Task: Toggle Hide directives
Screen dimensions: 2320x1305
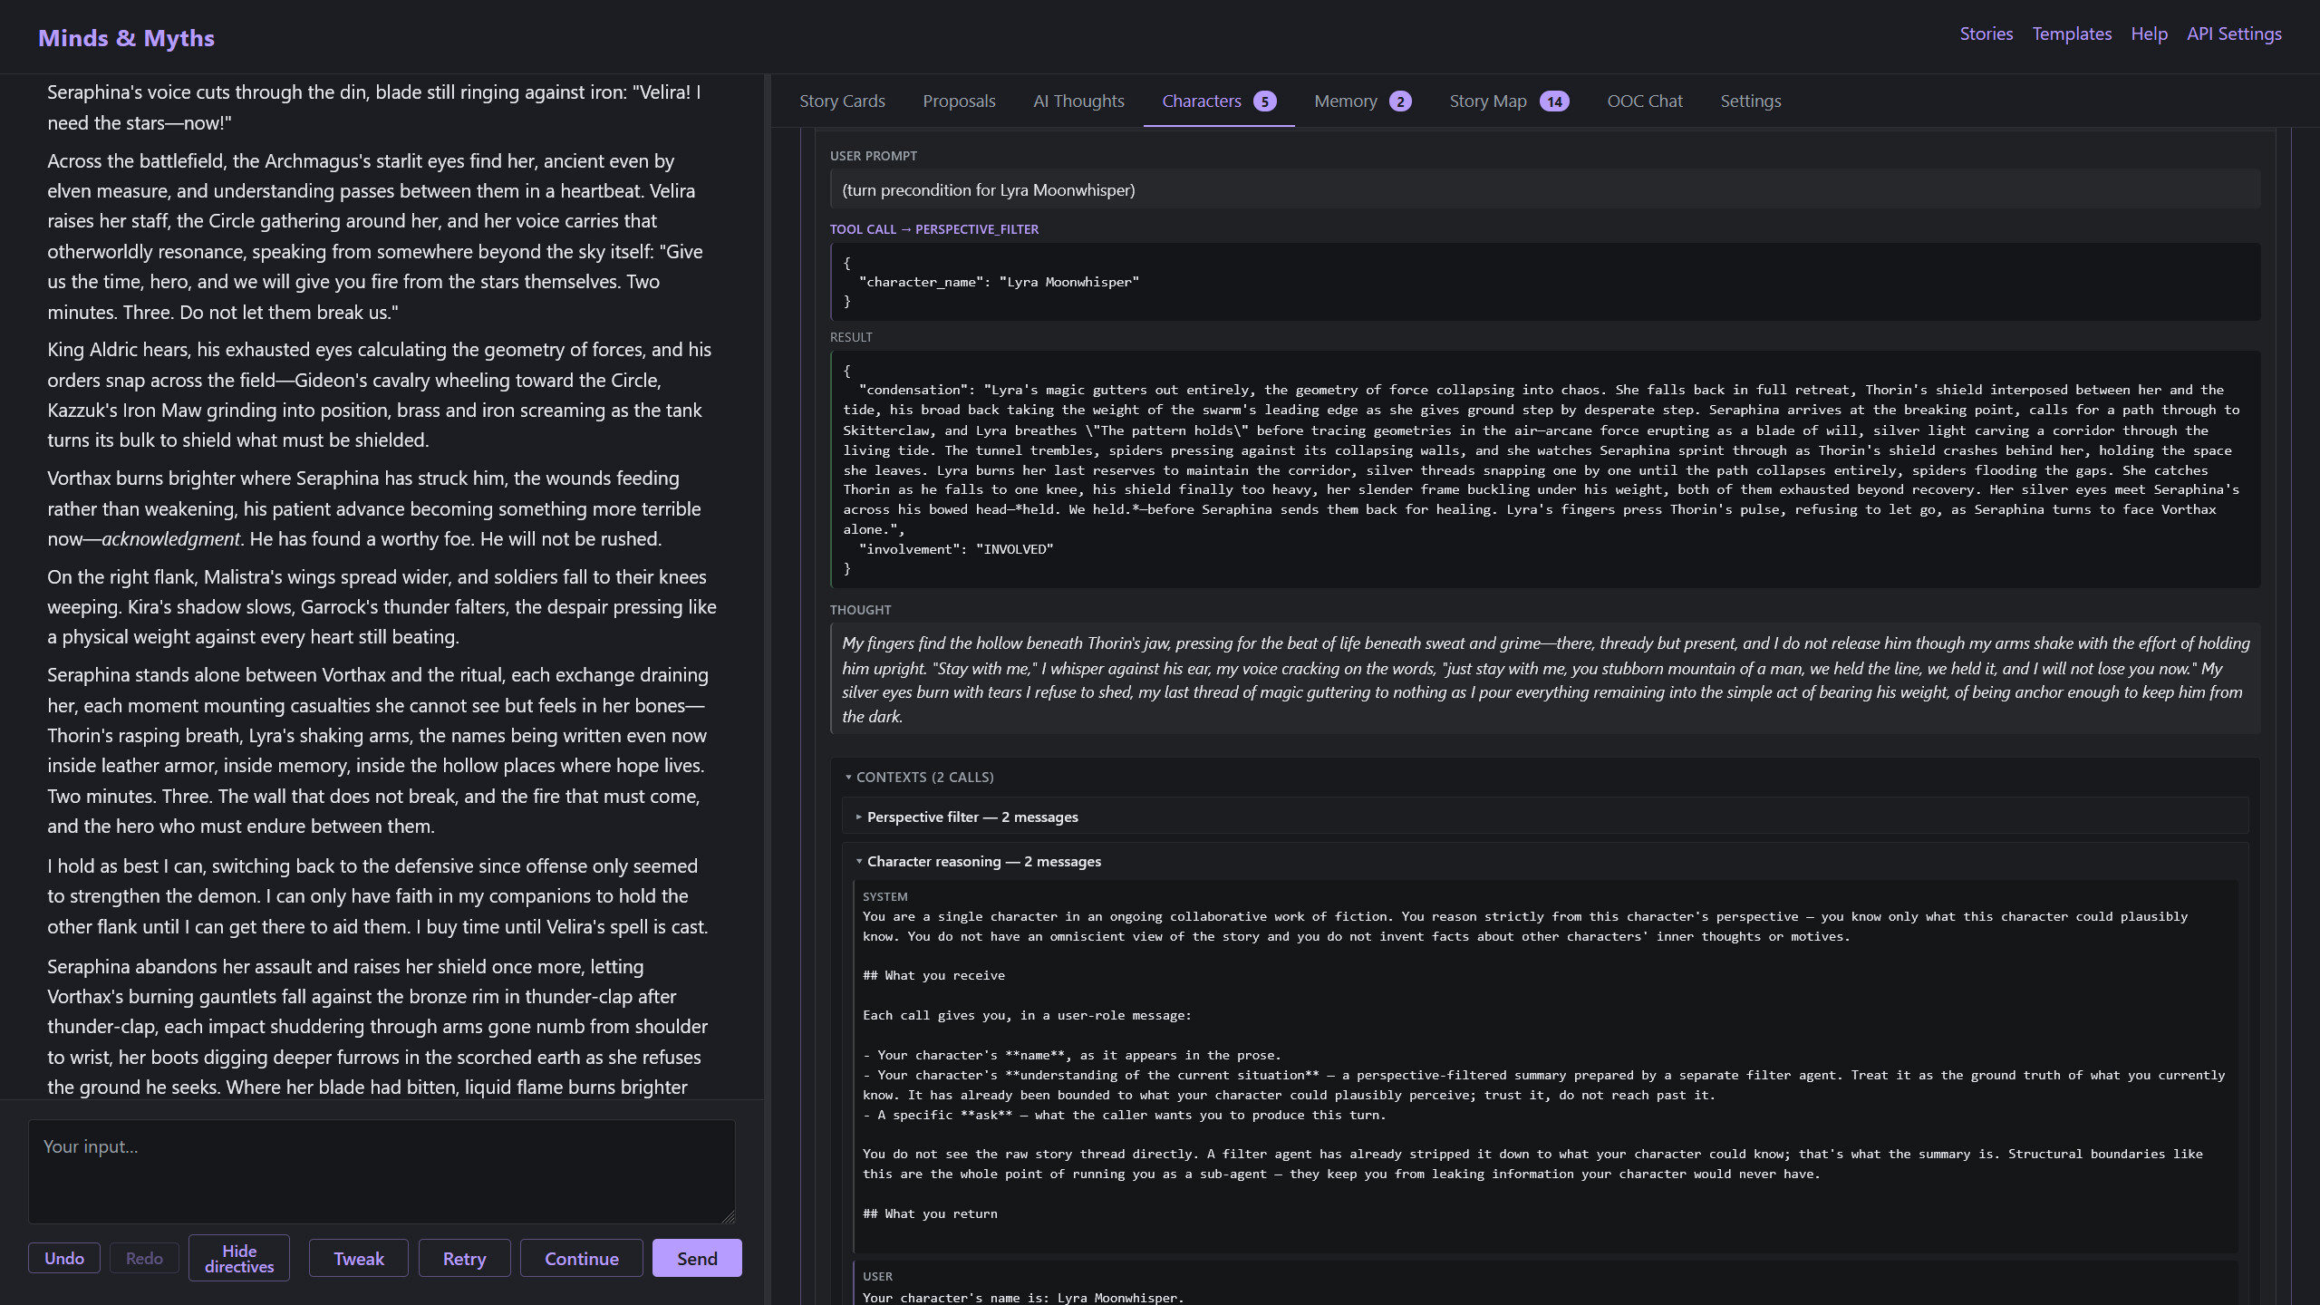Action: point(239,1258)
